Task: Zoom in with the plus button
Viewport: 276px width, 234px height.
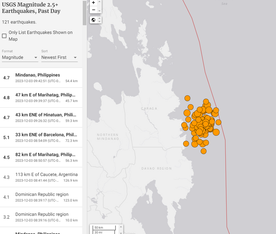Action: tap(93, 2)
